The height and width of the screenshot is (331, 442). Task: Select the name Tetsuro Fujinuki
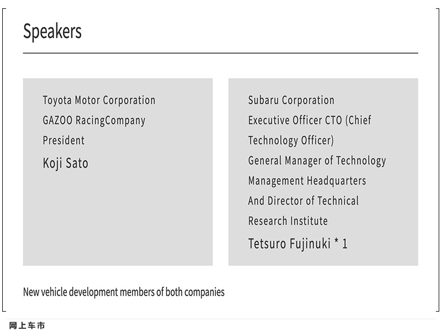pos(289,244)
